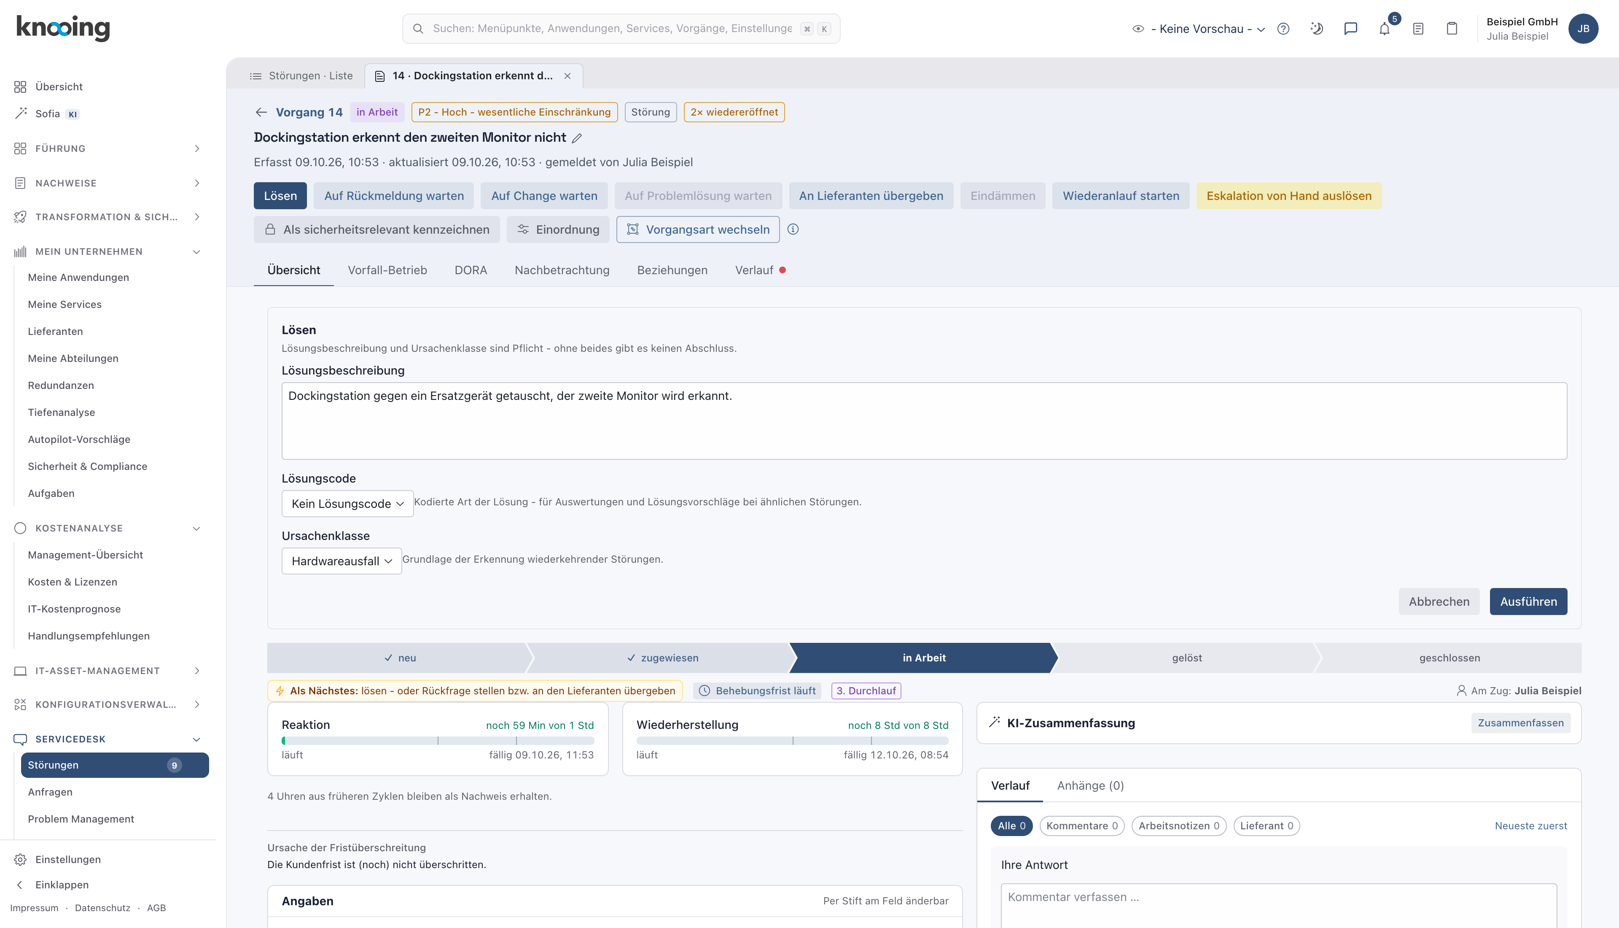Click the JB user avatar
This screenshot has width=1619, height=928.
point(1583,29)
